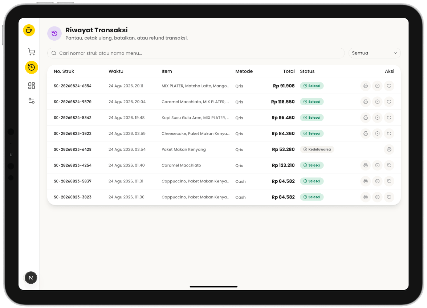Cancel transaction SC-20260824-9570
Screen dimensions: 427x308
(x=377, y=102)
